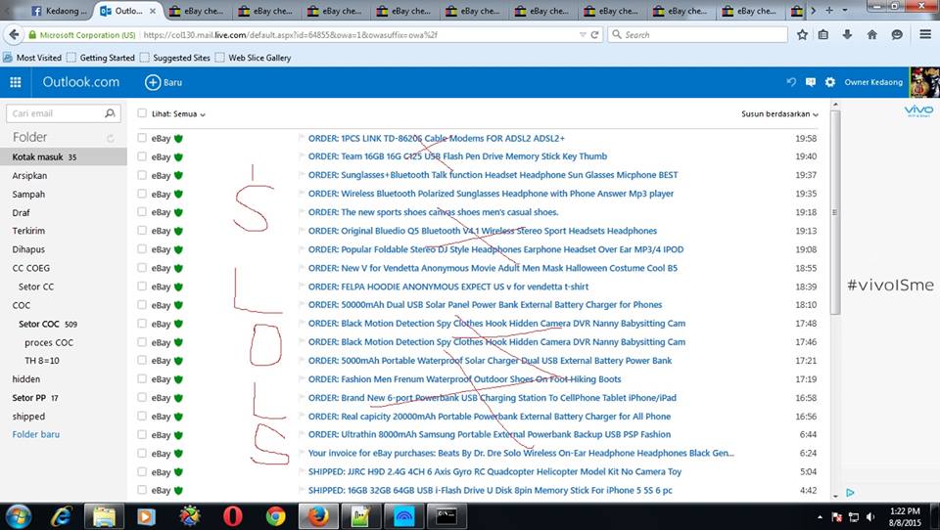Check the box for the 19:18 eBay email
940x530 pixels.
point(142,212)
